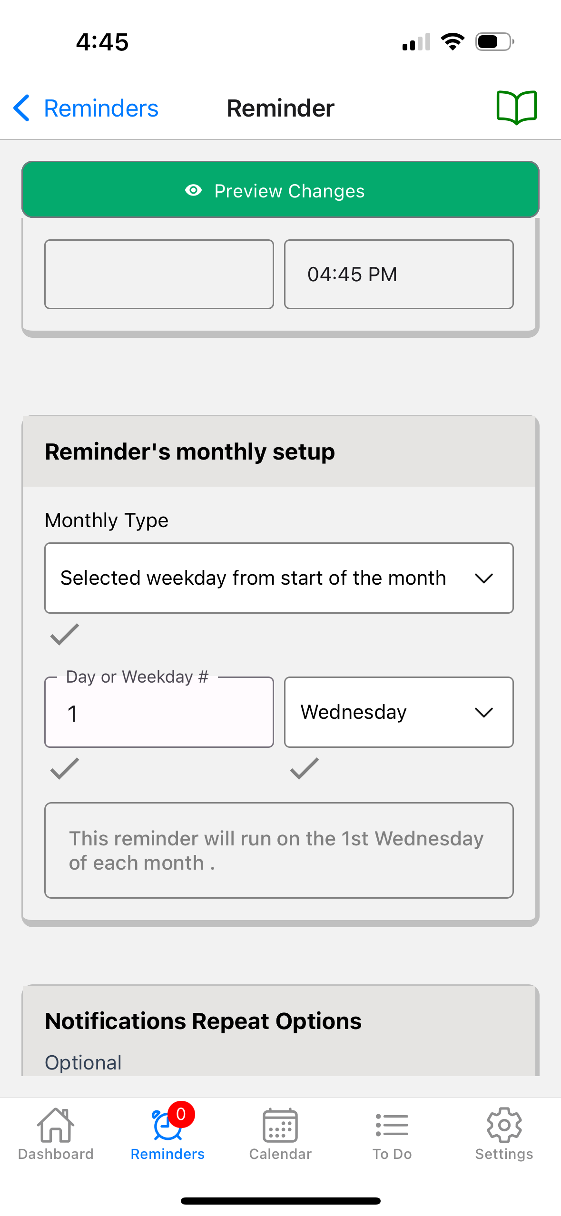
Task: Tap the back chevron arrow icon
Action: coord(22,108)
